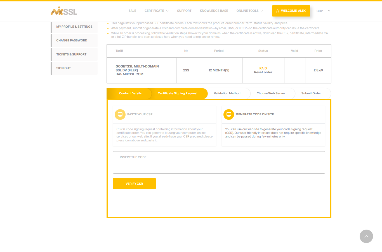Click the Generate Code On Site heading
The width and height of the screenshot is (382, 252).
coord(255,114)
